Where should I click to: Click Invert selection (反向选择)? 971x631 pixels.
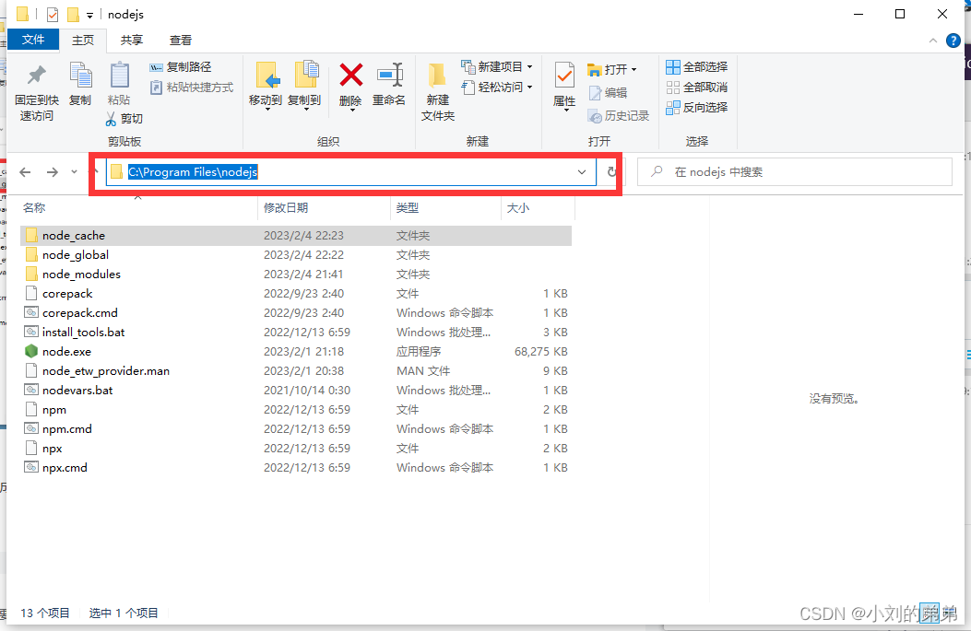[x=697, y=108]
